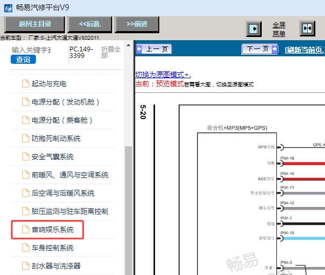
Task: Click the 下一页 next page button
Action: click(x=260, y=49)
